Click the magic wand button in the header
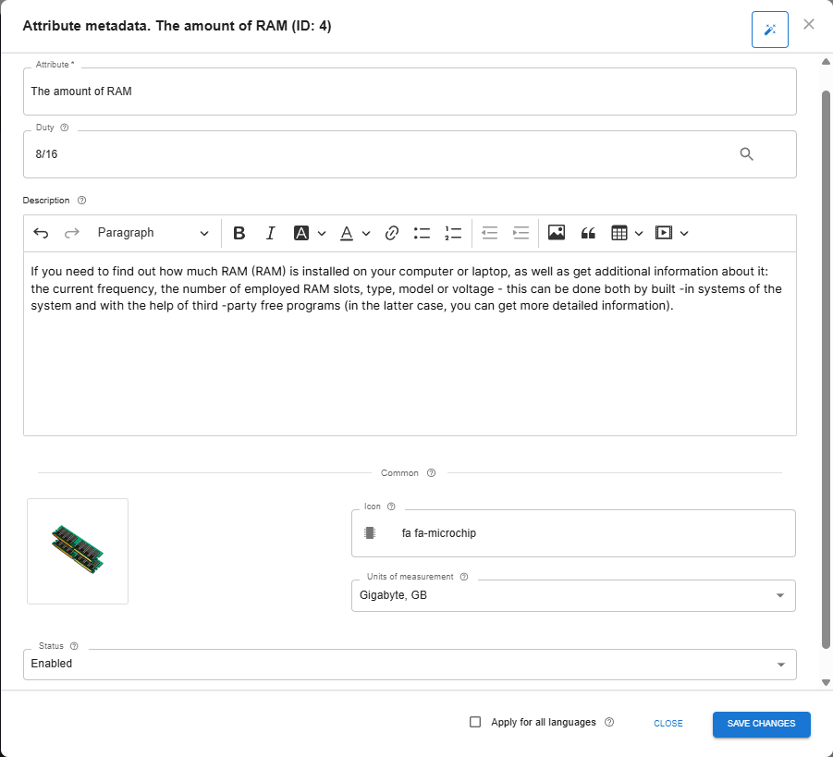The image size is (833, 757). pos(769,29)
